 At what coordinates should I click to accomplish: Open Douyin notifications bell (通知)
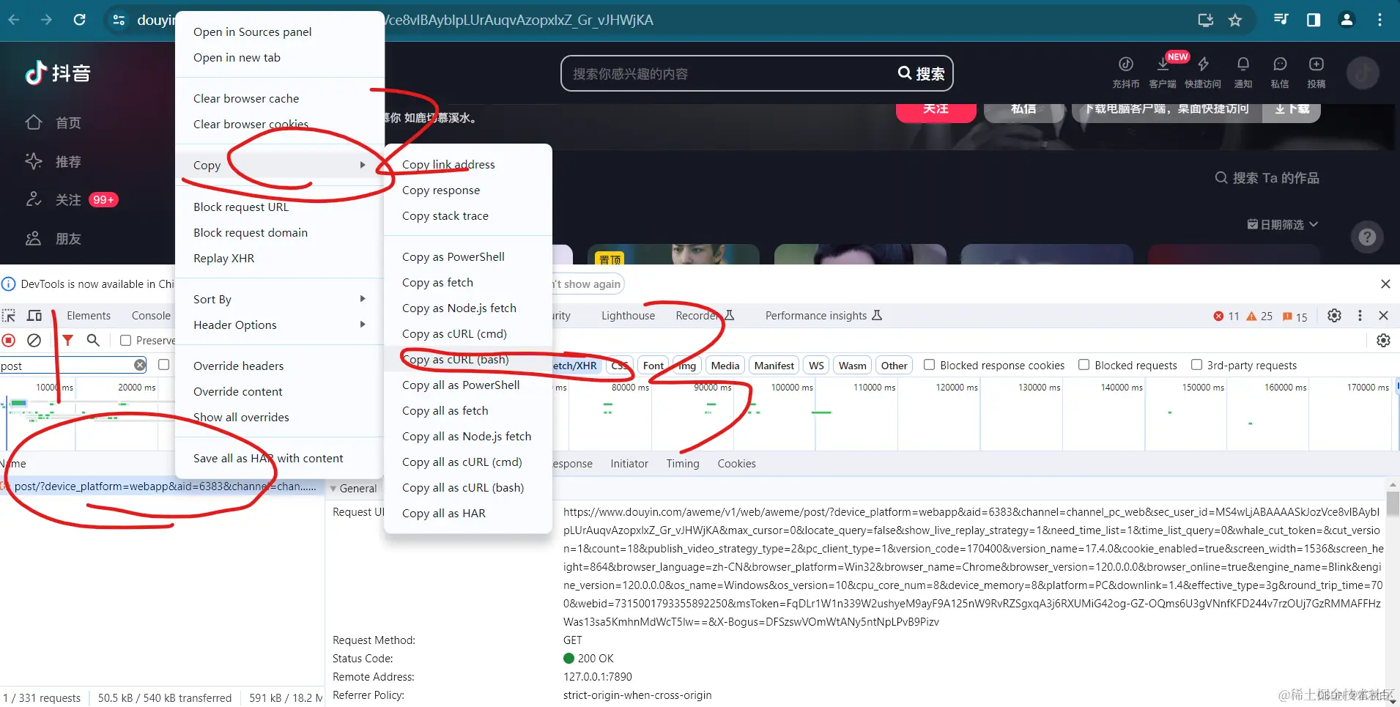(1243, 72)
